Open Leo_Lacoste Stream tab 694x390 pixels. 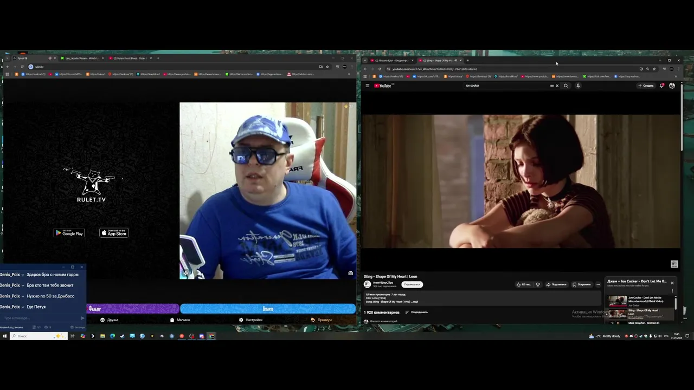coord(82,58)
